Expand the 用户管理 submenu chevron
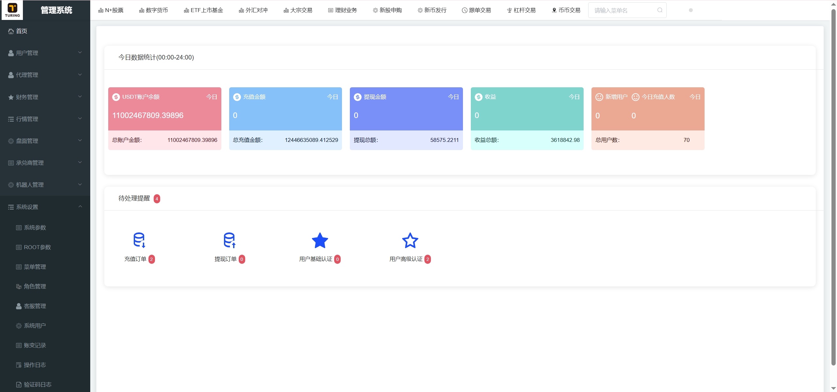 (80, 52)
